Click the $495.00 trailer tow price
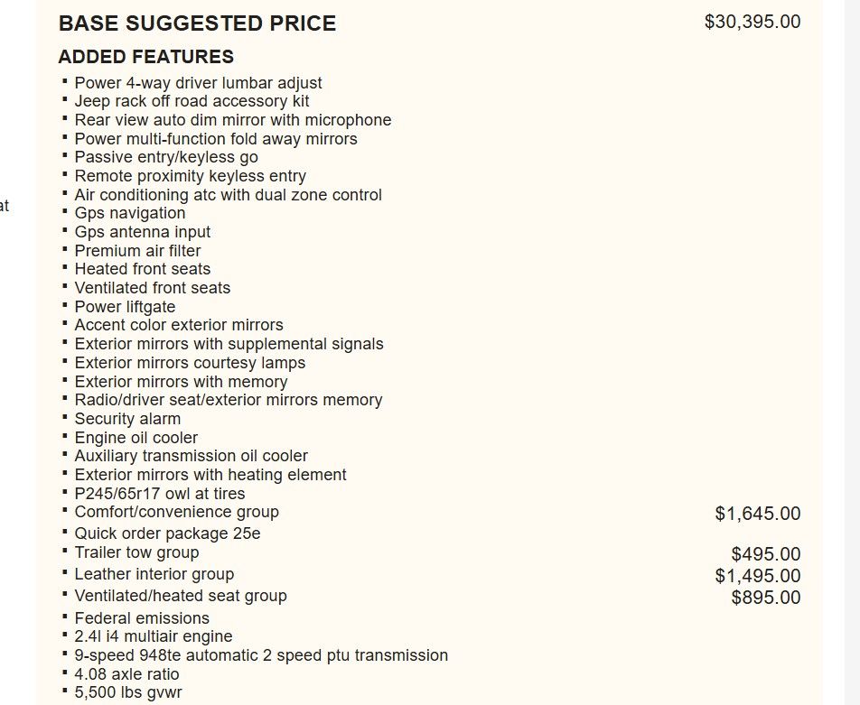Image resolution: width=860 pixels, height=705 pixels. (765, 554)
